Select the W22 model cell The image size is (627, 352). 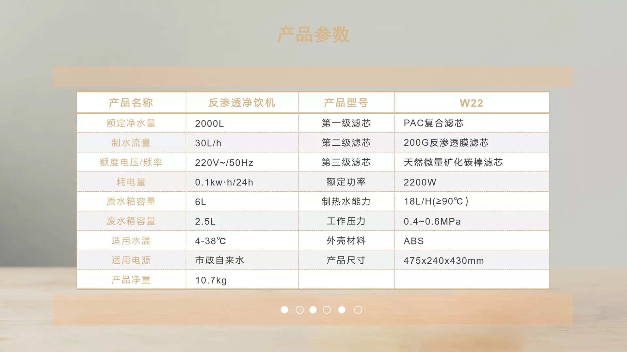(x=471, y=103)
